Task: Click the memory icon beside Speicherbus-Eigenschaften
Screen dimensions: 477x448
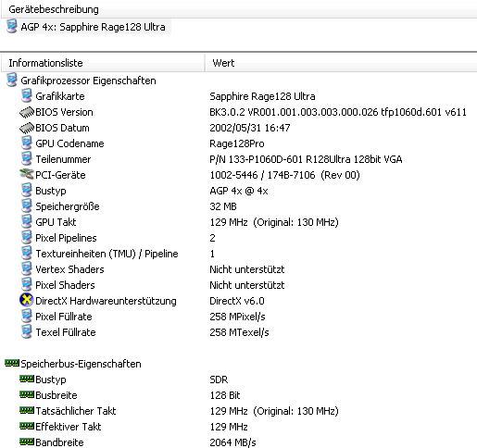Action: click(x=12, y=363)
